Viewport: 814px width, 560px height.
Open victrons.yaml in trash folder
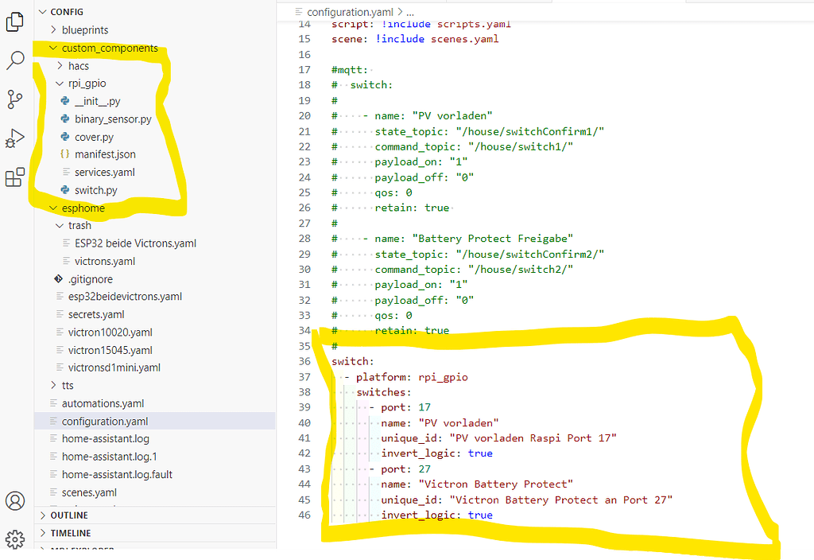click(x=105, y=261)
